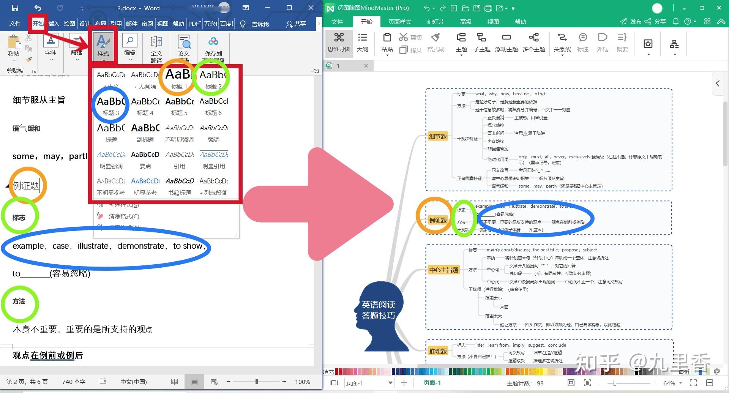Create new file via MindMaster plus icon
Screen dimensions: 729x393
click(454, 8)
